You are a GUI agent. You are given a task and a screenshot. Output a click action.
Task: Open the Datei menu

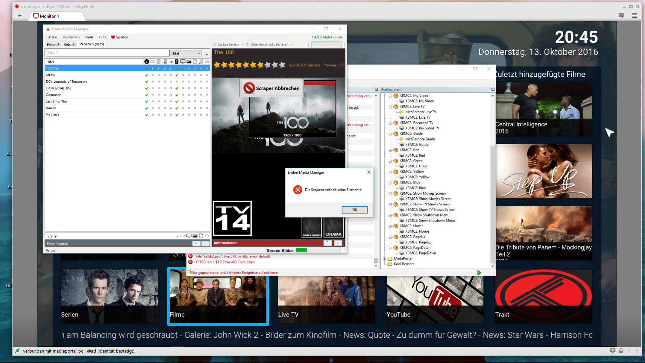tap(53, 37)
